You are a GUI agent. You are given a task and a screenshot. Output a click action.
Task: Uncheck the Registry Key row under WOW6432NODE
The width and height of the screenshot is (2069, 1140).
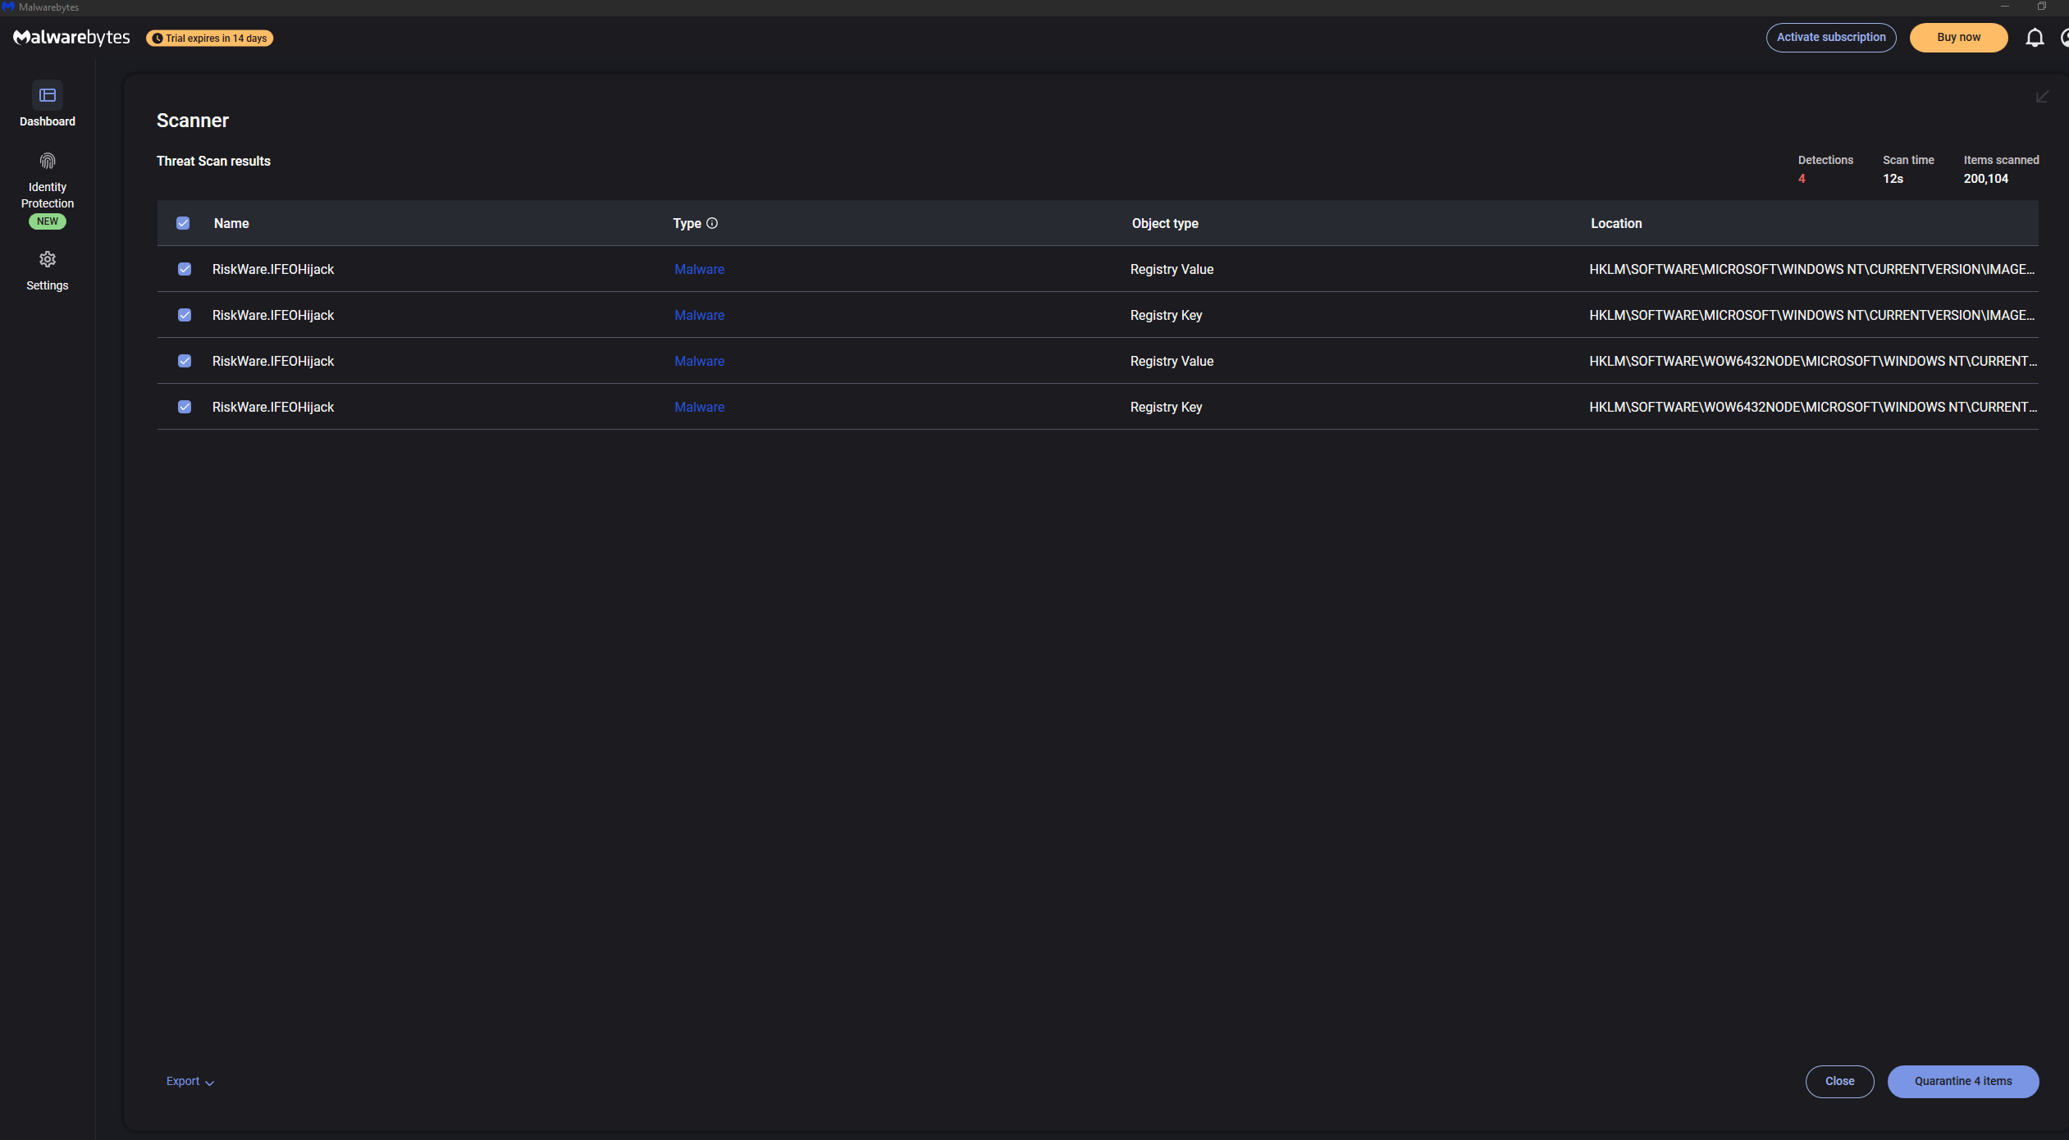185,407
